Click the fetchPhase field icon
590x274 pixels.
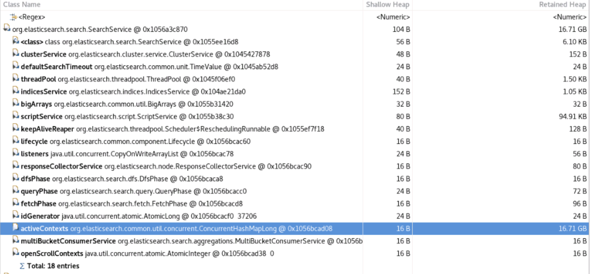pos(16,203)
